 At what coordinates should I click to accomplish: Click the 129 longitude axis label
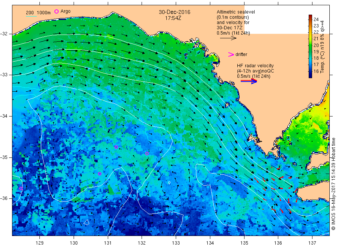coord(40,243)
